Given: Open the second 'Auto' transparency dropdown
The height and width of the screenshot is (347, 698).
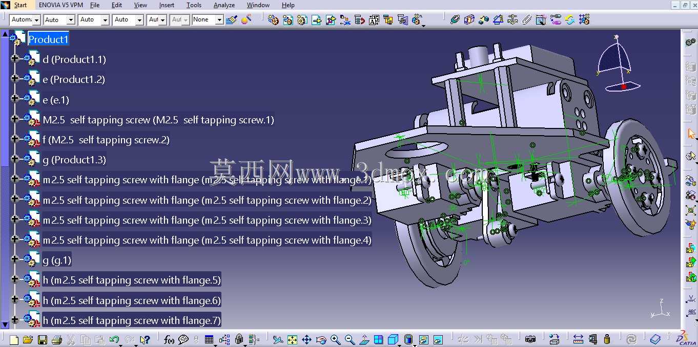Looking at the screenshot, I should click(x=105, y=20).
